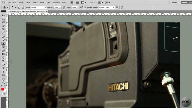
Task: Open the brush preset picker arrow
Action: click(15, 7)
